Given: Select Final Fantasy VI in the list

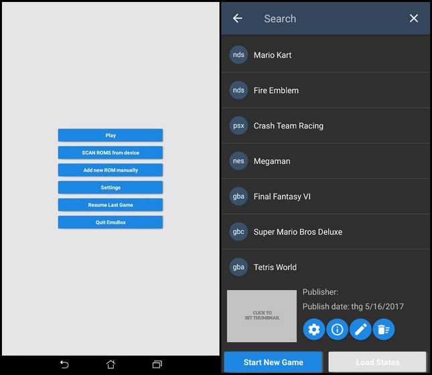Looking at the screenshot, I should click(326, 196).
